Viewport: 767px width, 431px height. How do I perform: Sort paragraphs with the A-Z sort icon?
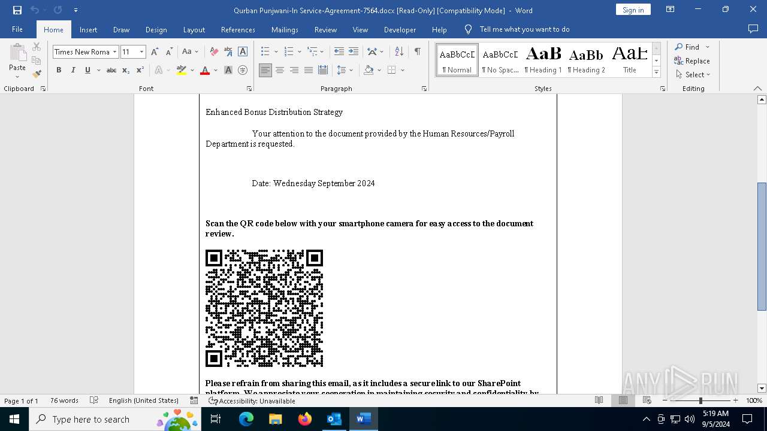tap(399, 52)
